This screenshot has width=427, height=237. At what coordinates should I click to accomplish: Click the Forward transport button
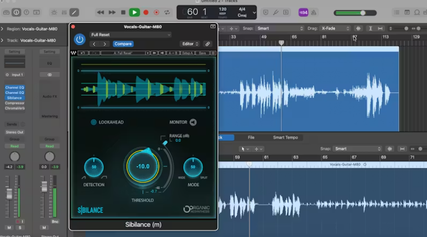112,13
